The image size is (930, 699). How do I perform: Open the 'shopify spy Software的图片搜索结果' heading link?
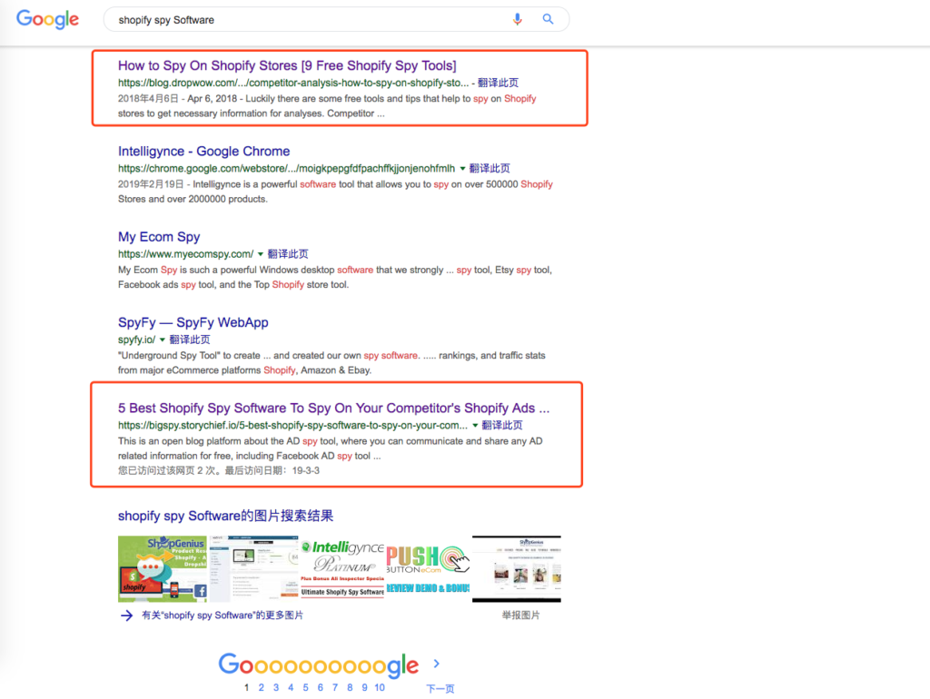pyautogui.click(x=225, y=516)
